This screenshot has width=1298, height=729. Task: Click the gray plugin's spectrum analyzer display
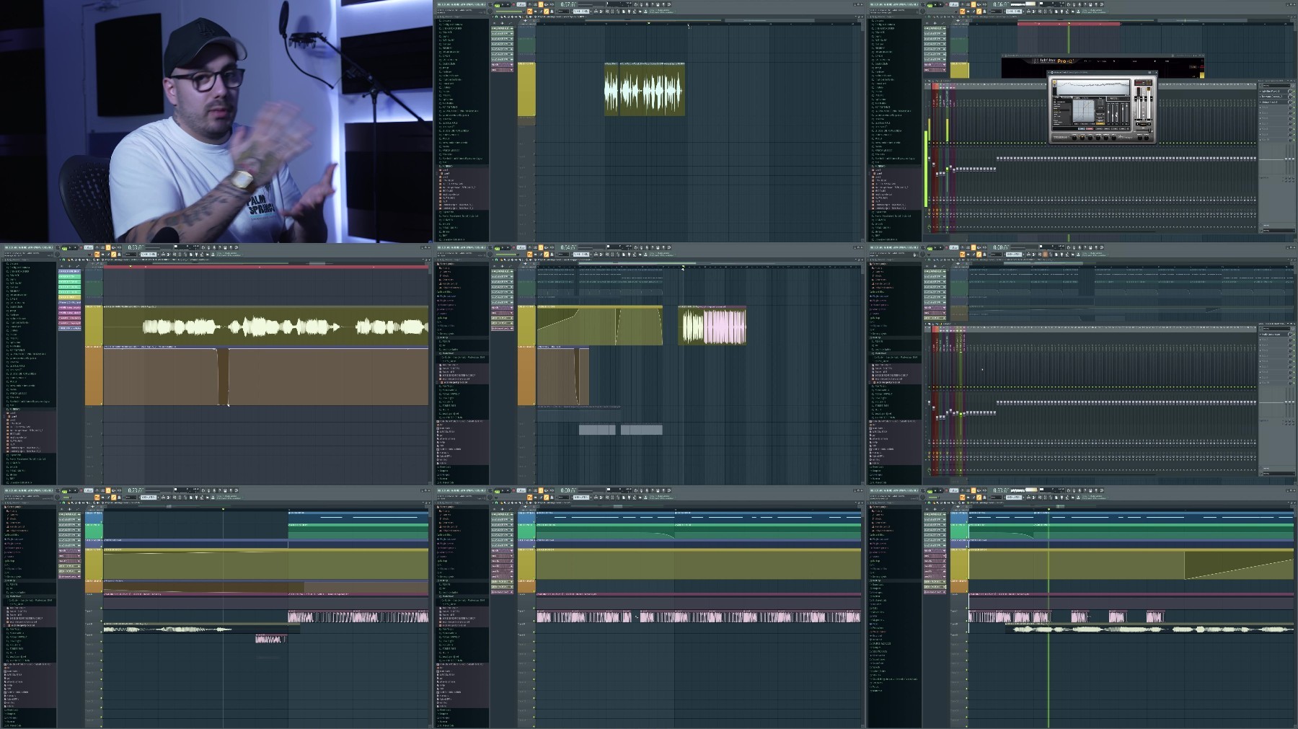pyautogui.click(x=1093, y=88)
